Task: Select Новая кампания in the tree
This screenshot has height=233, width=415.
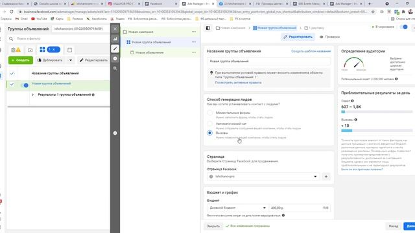Action: (x=141, y=32)
